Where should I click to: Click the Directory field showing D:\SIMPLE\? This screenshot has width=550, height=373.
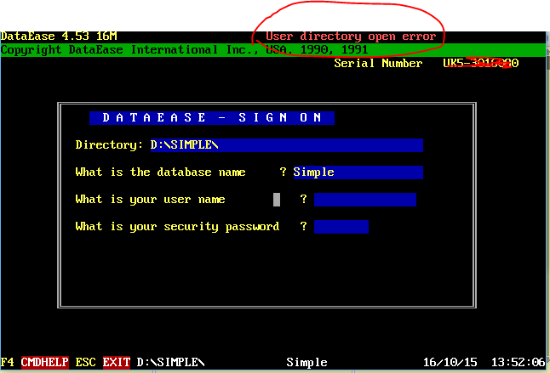(x=287, y=145)
